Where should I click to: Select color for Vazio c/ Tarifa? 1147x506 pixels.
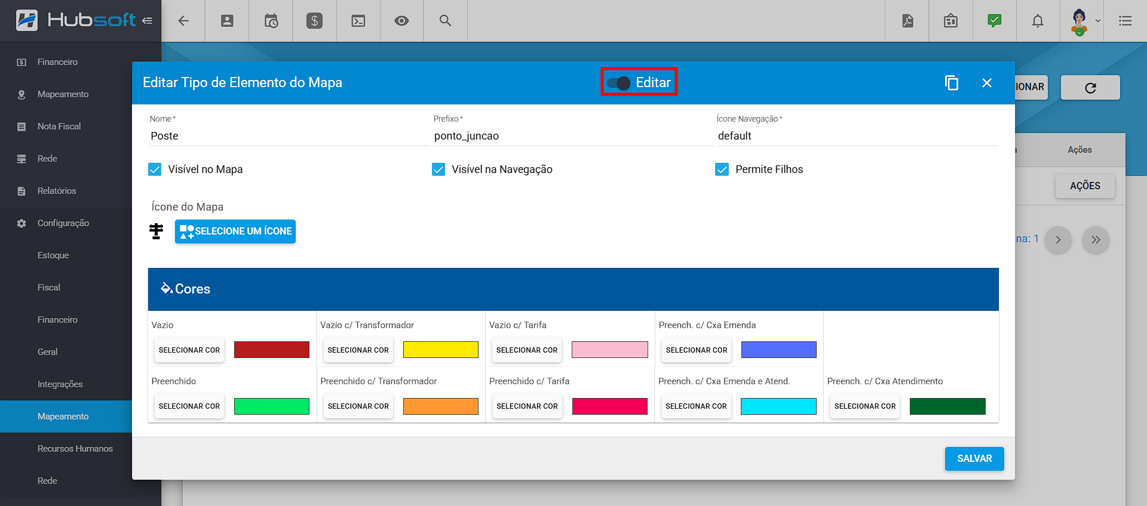point(527,350)
